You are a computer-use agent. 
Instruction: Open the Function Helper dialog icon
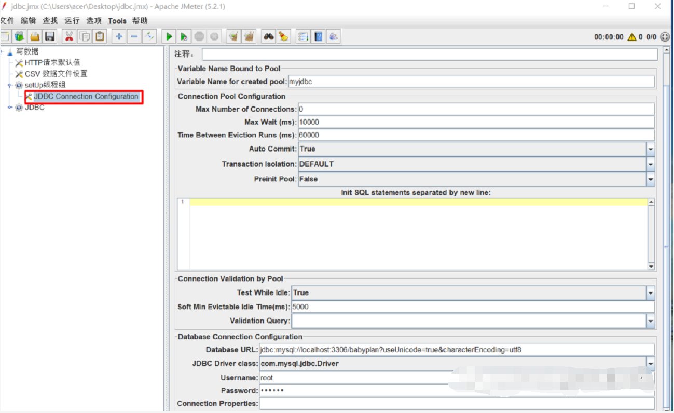tap(303, 36)
